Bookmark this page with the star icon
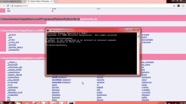186x104 pixels. (174, 6)
